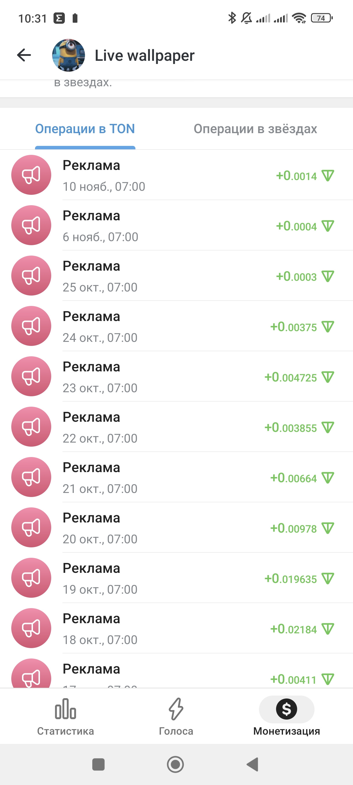Switch to Операции в звёздах tab
This screenshot has width=353, height=785.
(255, 129)
